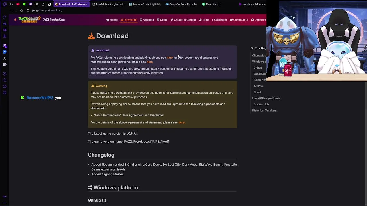Go to Home in the site navbar
This screenshot has width=367, height=206.
click(112, 20)
